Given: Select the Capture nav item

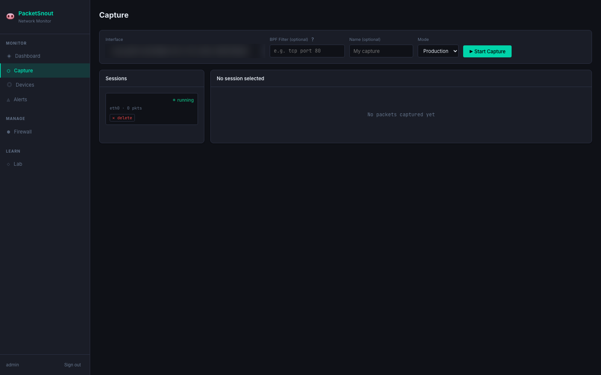Looking at the screenshot, I should point(45,70).
